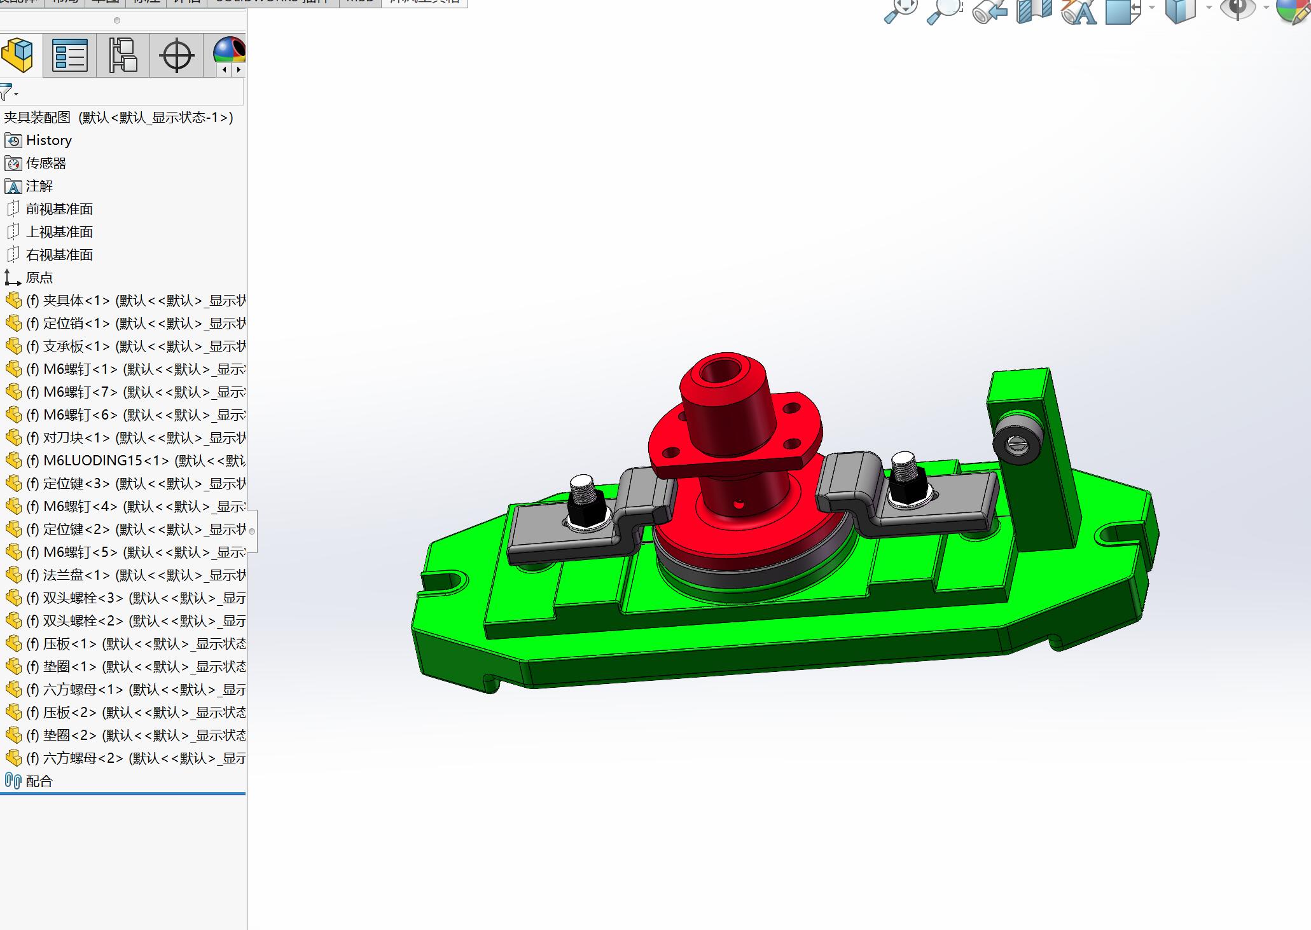Click the Zoom to Fit icon

900,11
